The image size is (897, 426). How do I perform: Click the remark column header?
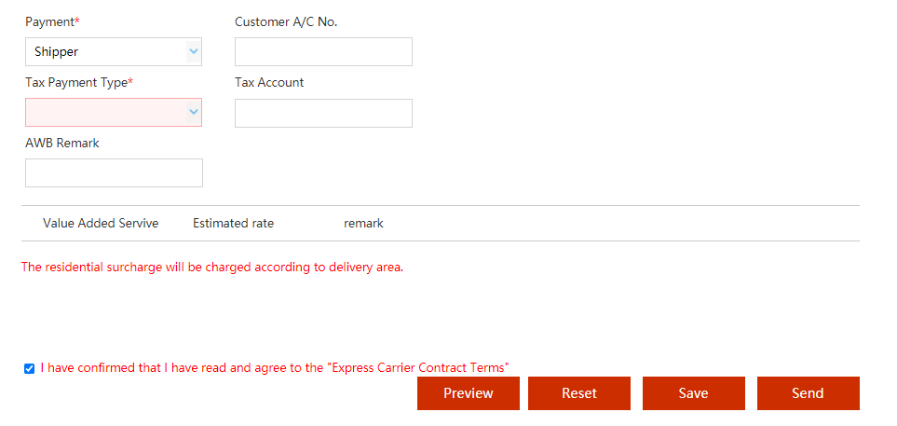[363, 224]
